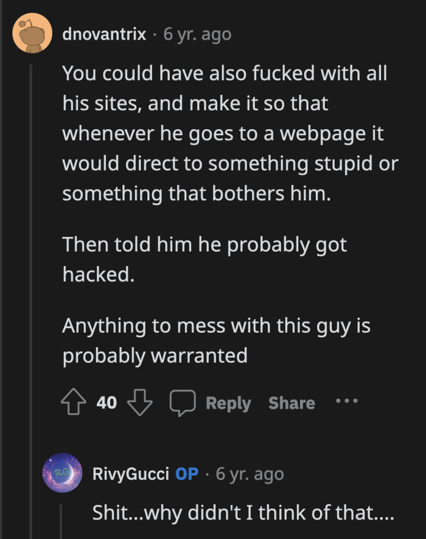
Task: Click Share to copy the comment link
Action: (291, 402)
